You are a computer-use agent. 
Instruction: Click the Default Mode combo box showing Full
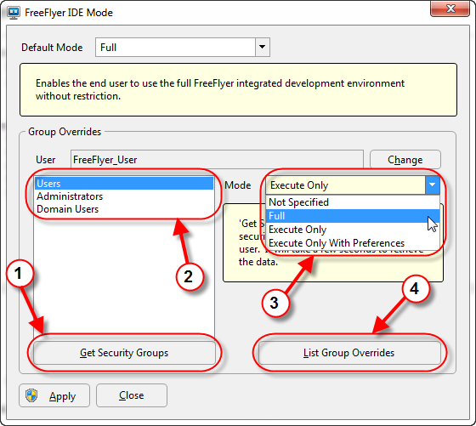(183, 48)
